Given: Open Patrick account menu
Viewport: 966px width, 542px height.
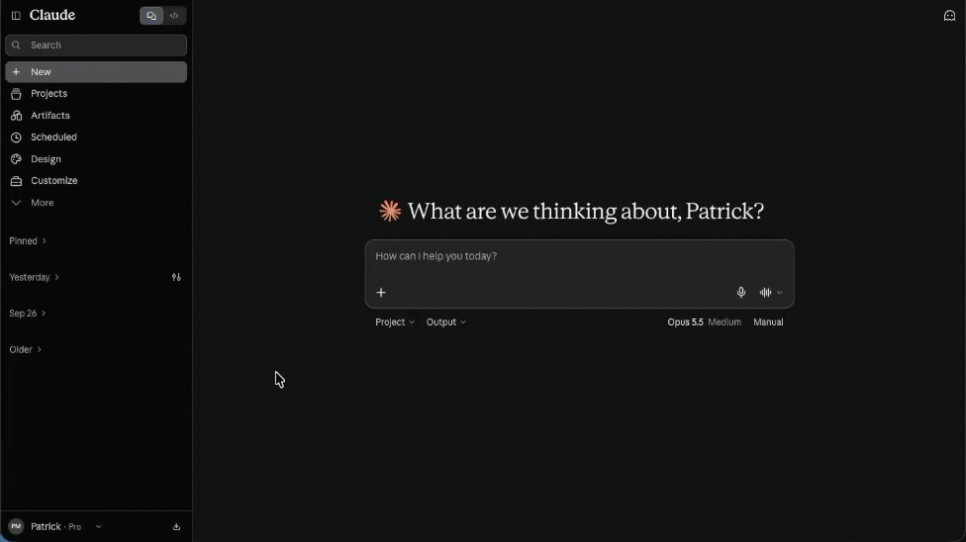Looking at the screenshot, I should tap(55, 526).
